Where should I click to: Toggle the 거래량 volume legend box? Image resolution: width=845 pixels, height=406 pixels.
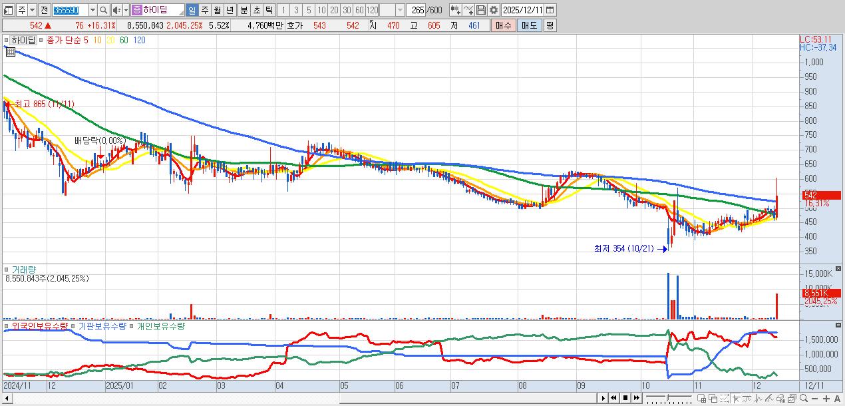[6, 270]
